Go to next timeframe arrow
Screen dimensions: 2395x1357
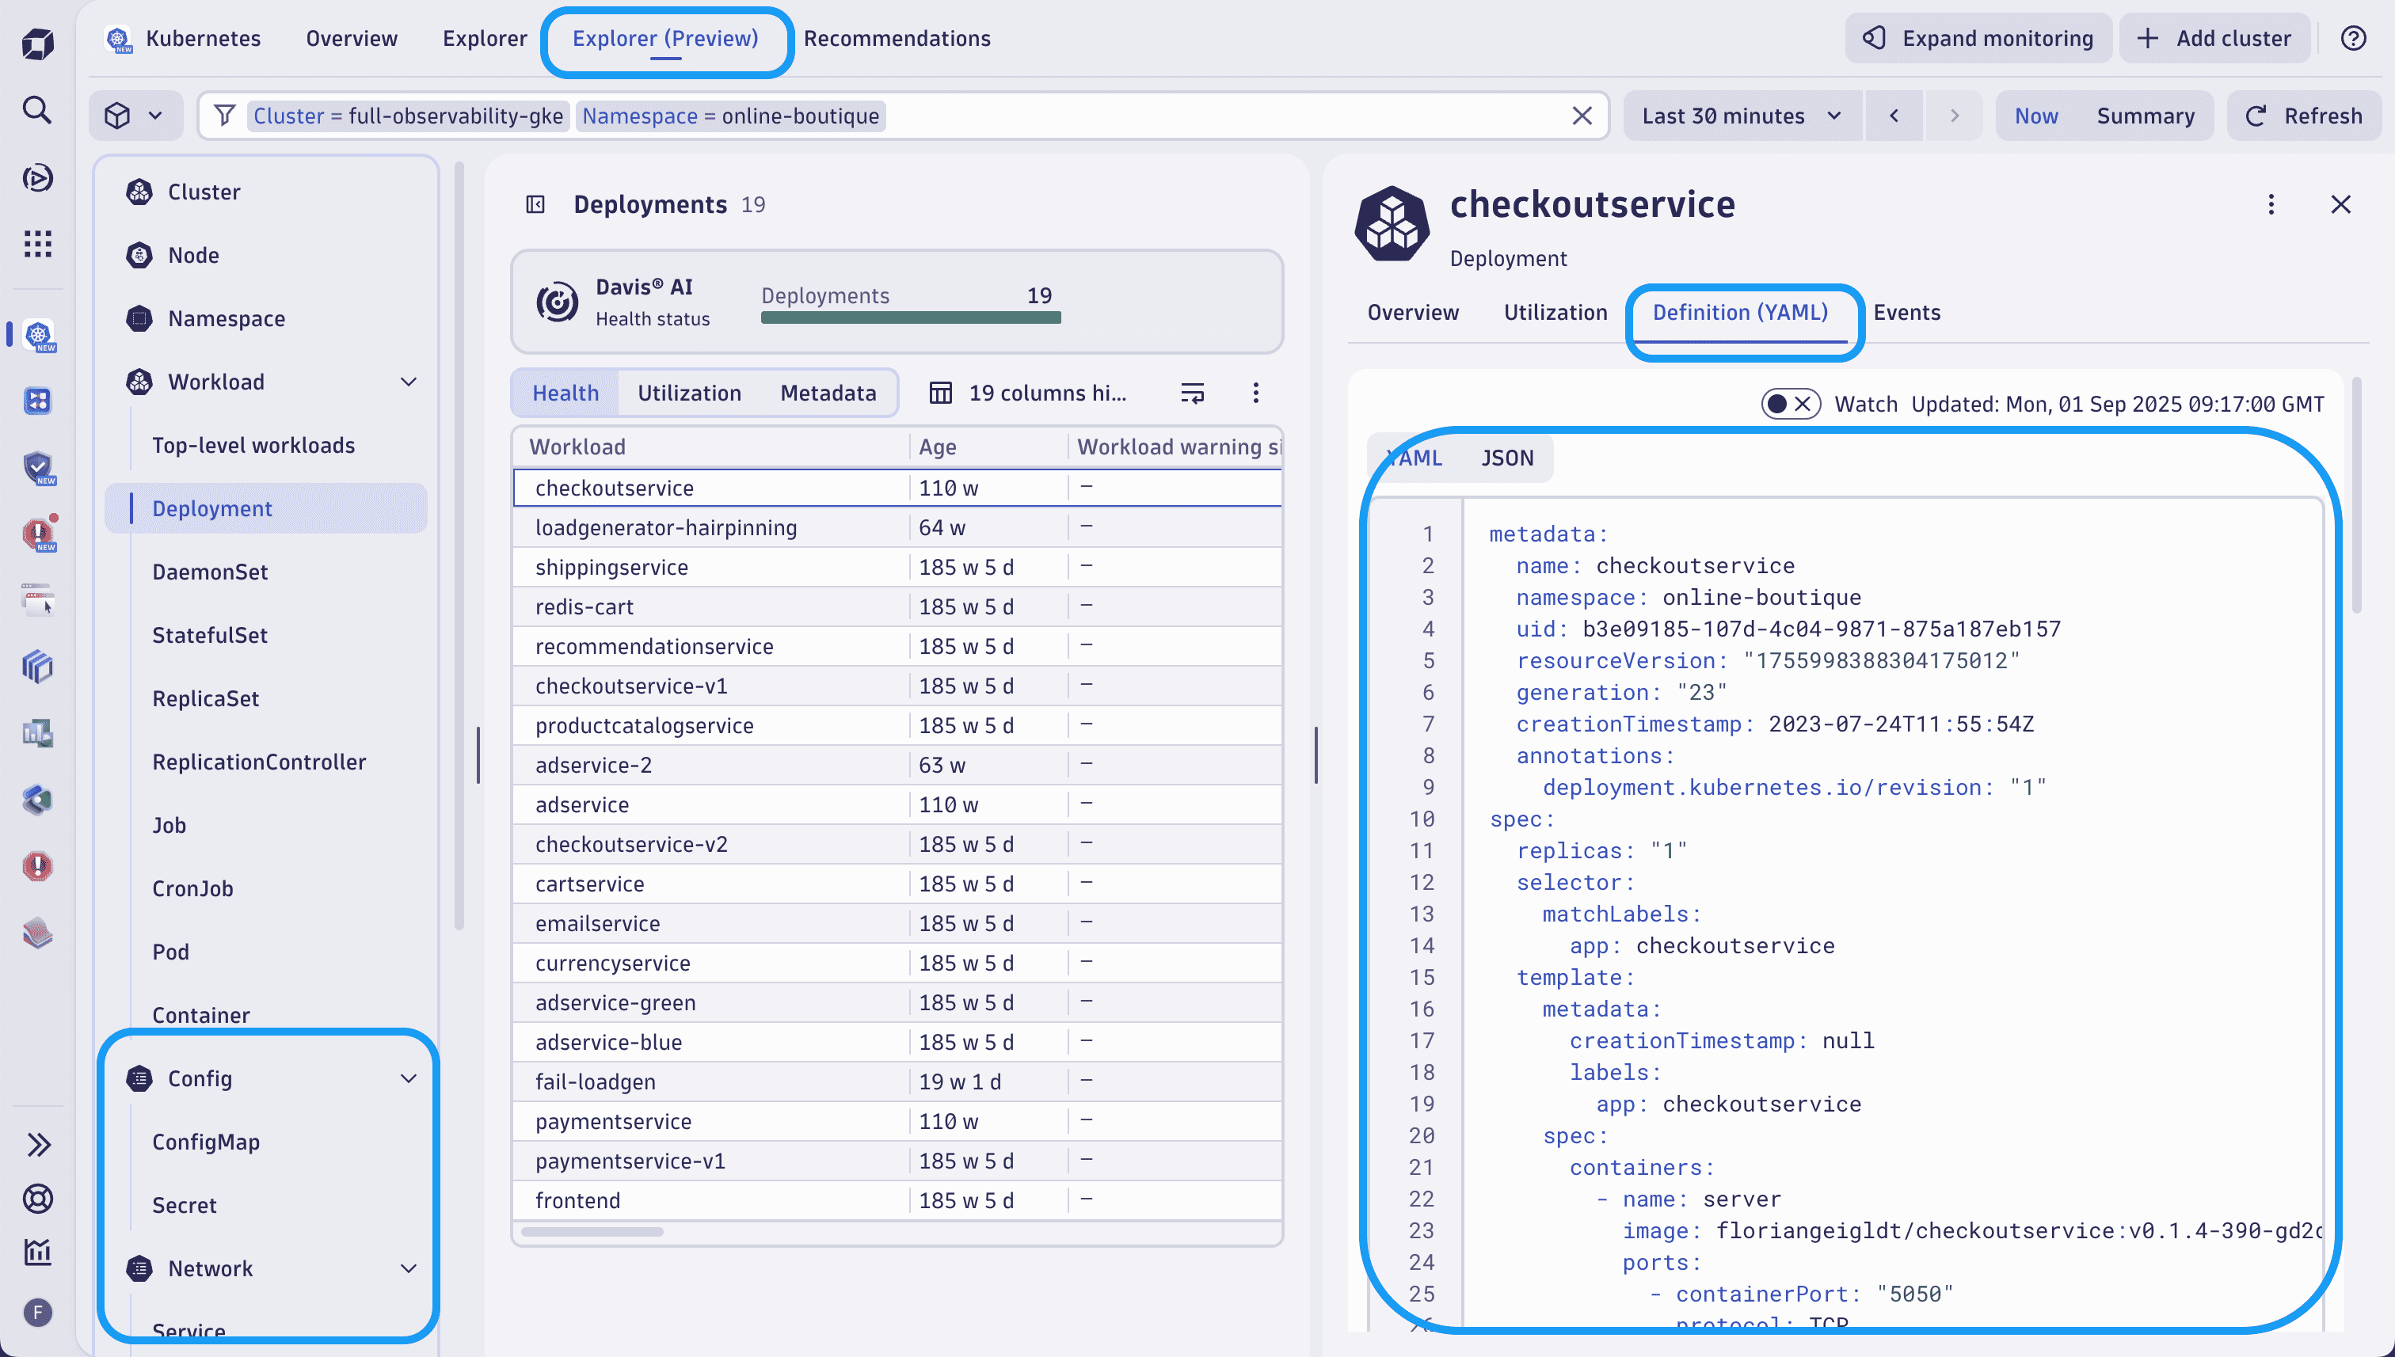click(x=1954, y=116)
